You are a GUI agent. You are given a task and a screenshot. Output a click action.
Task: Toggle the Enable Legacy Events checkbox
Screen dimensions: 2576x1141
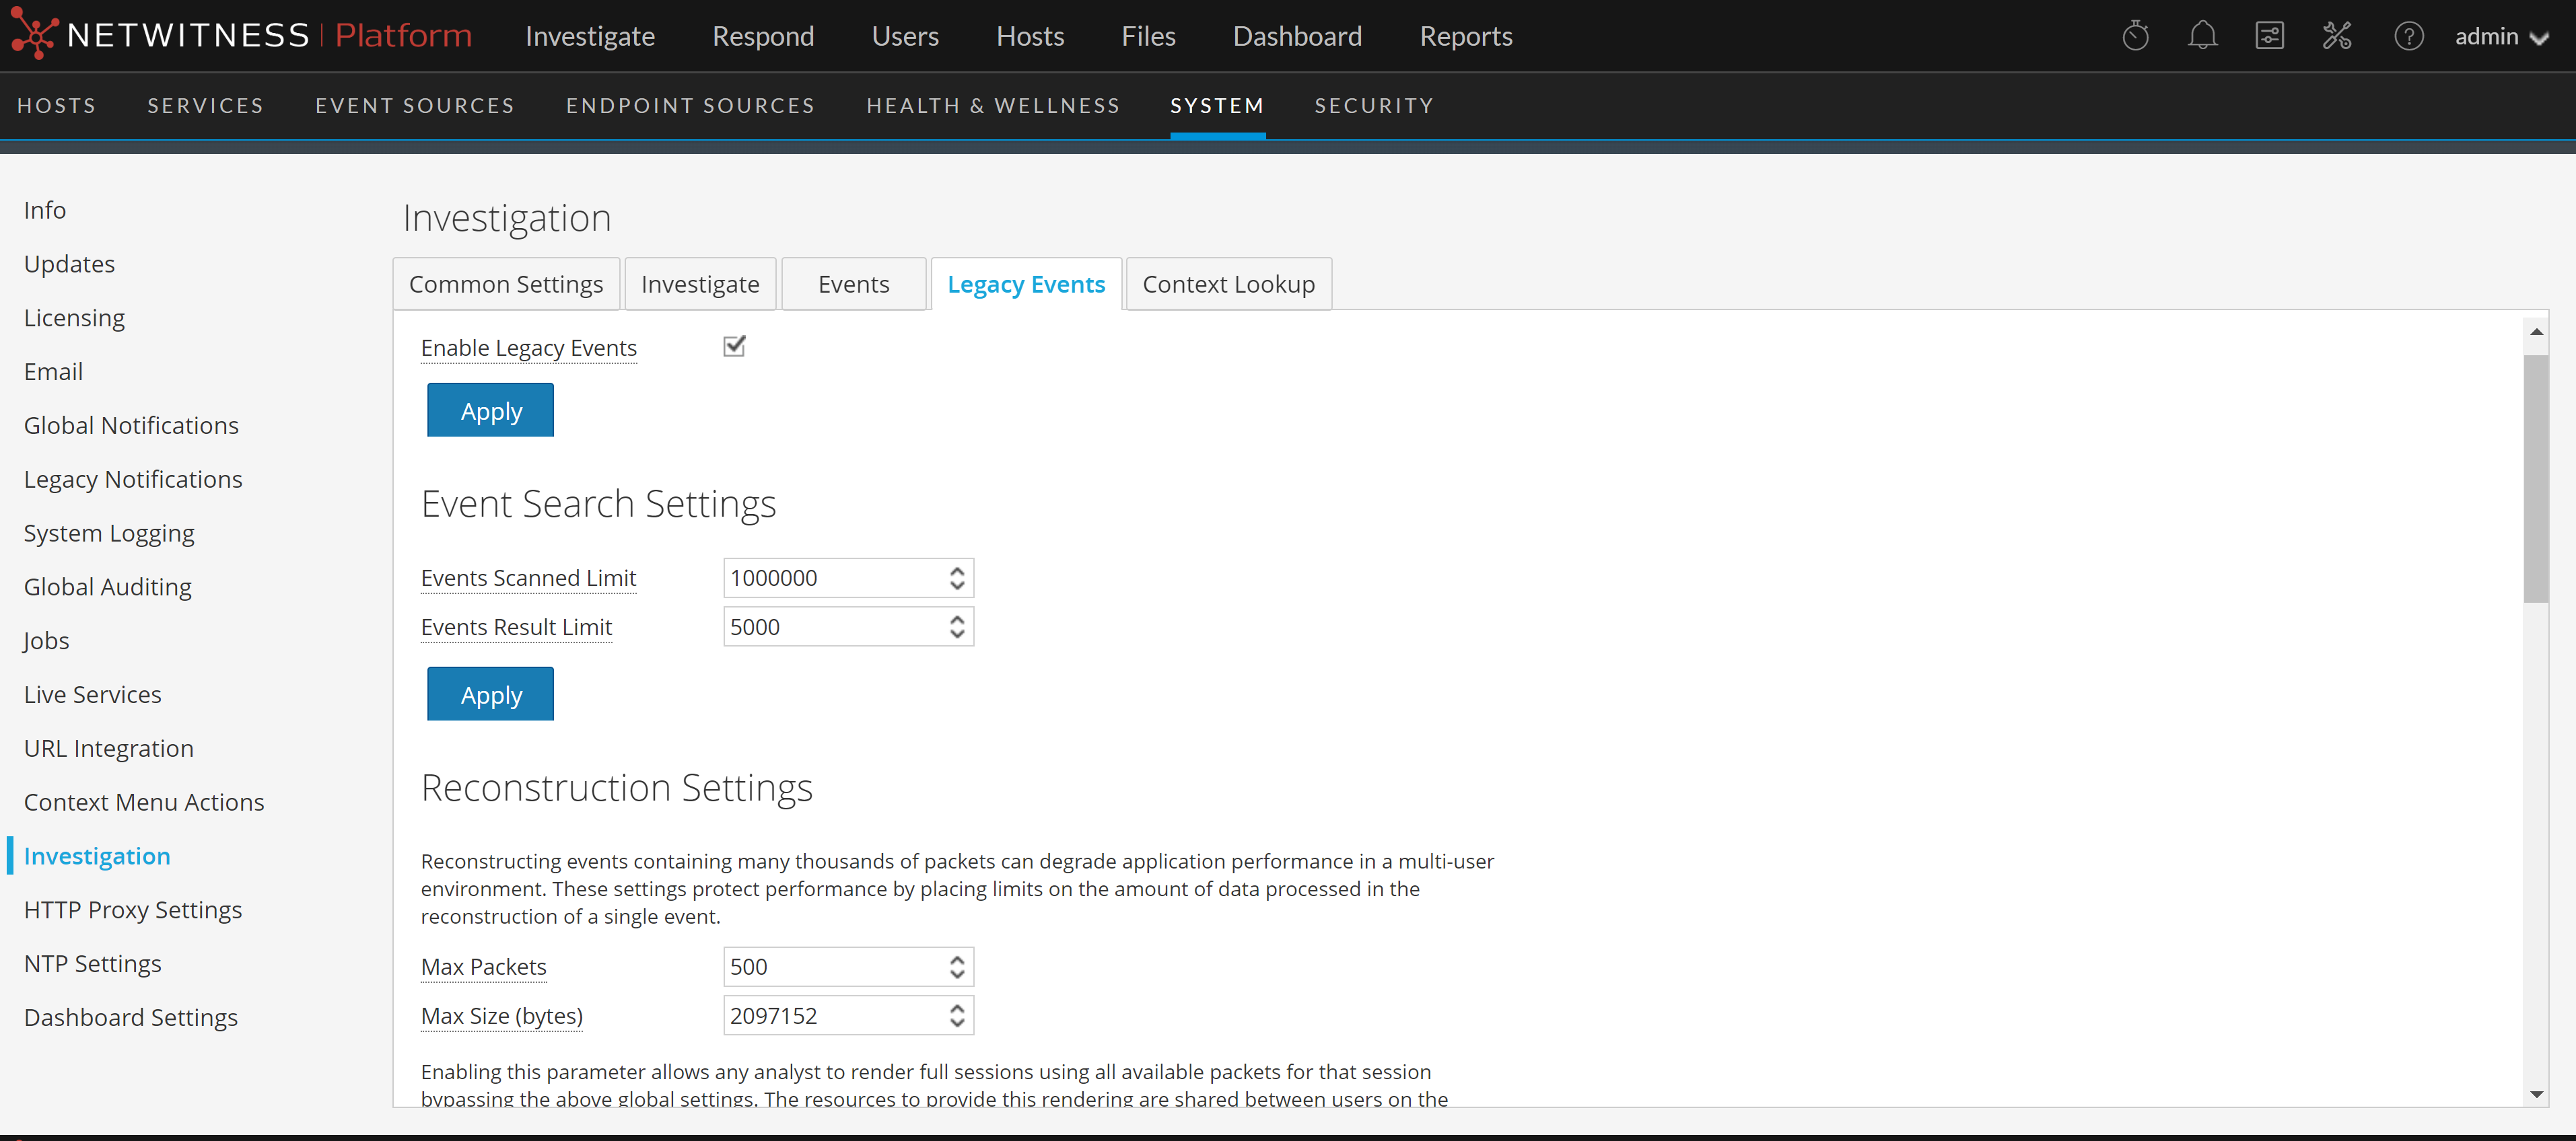tap(734, 346)
